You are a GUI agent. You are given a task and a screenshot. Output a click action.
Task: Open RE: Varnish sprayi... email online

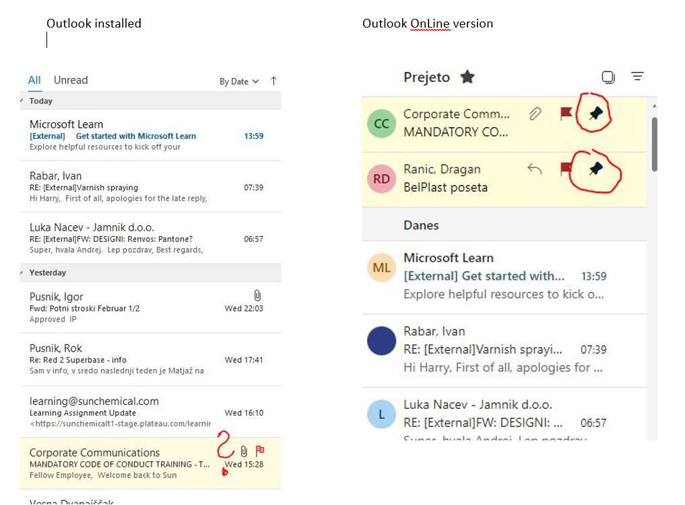click(x=504, y=350)
